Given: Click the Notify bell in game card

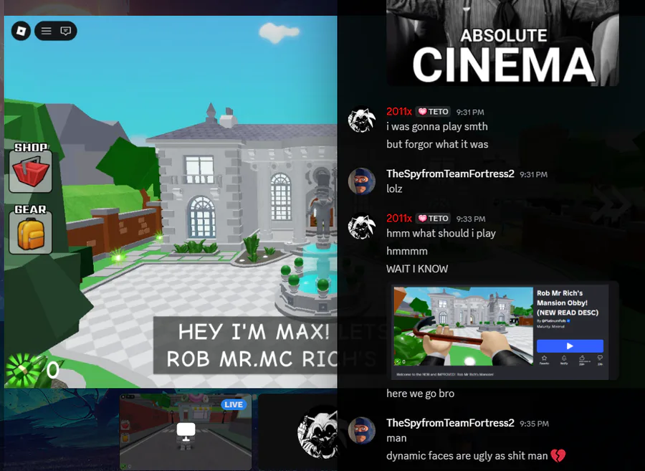Looking at the screenshot, I should tap(564, 360).
